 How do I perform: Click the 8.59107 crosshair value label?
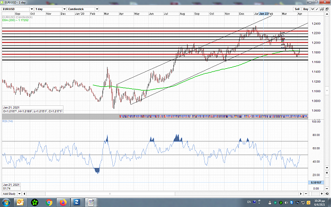[316, 183]
